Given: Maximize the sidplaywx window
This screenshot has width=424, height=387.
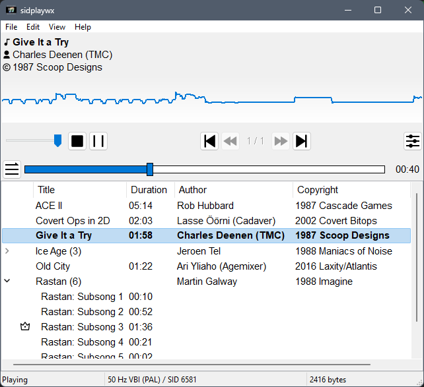Looking at the screenshot, I should [x=378, y=11].
